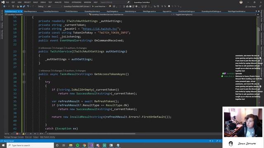The width and height of the screenshot is (264, 148).
Task: Open the TEST menu
Action: pyautogui.click(x=50, y=2)
